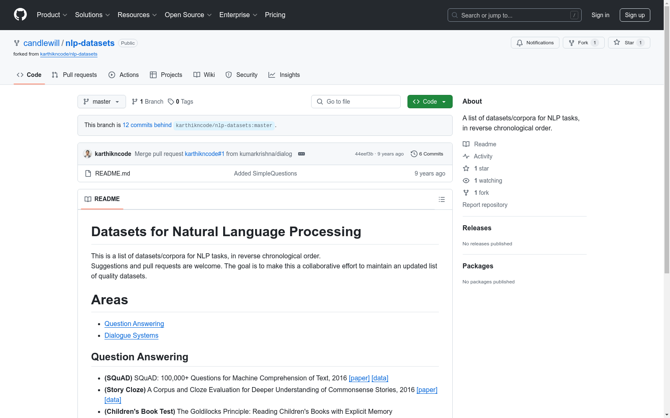Click the branch icon beside 1 Branch

[x=134, y=102]
